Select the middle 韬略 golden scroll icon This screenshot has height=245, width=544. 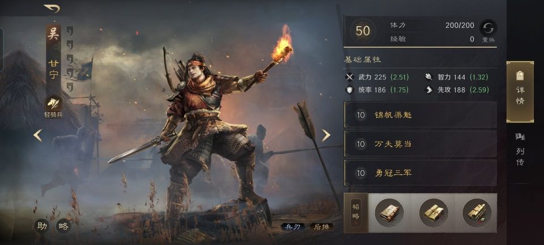click(433, 213)
